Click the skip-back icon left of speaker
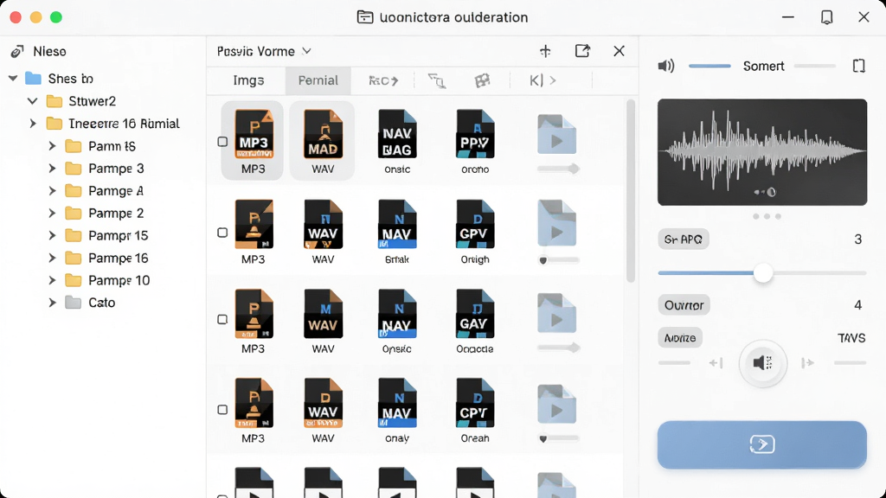Image resolution: width=886 pixels, height=498 pixels. [716, 362]
